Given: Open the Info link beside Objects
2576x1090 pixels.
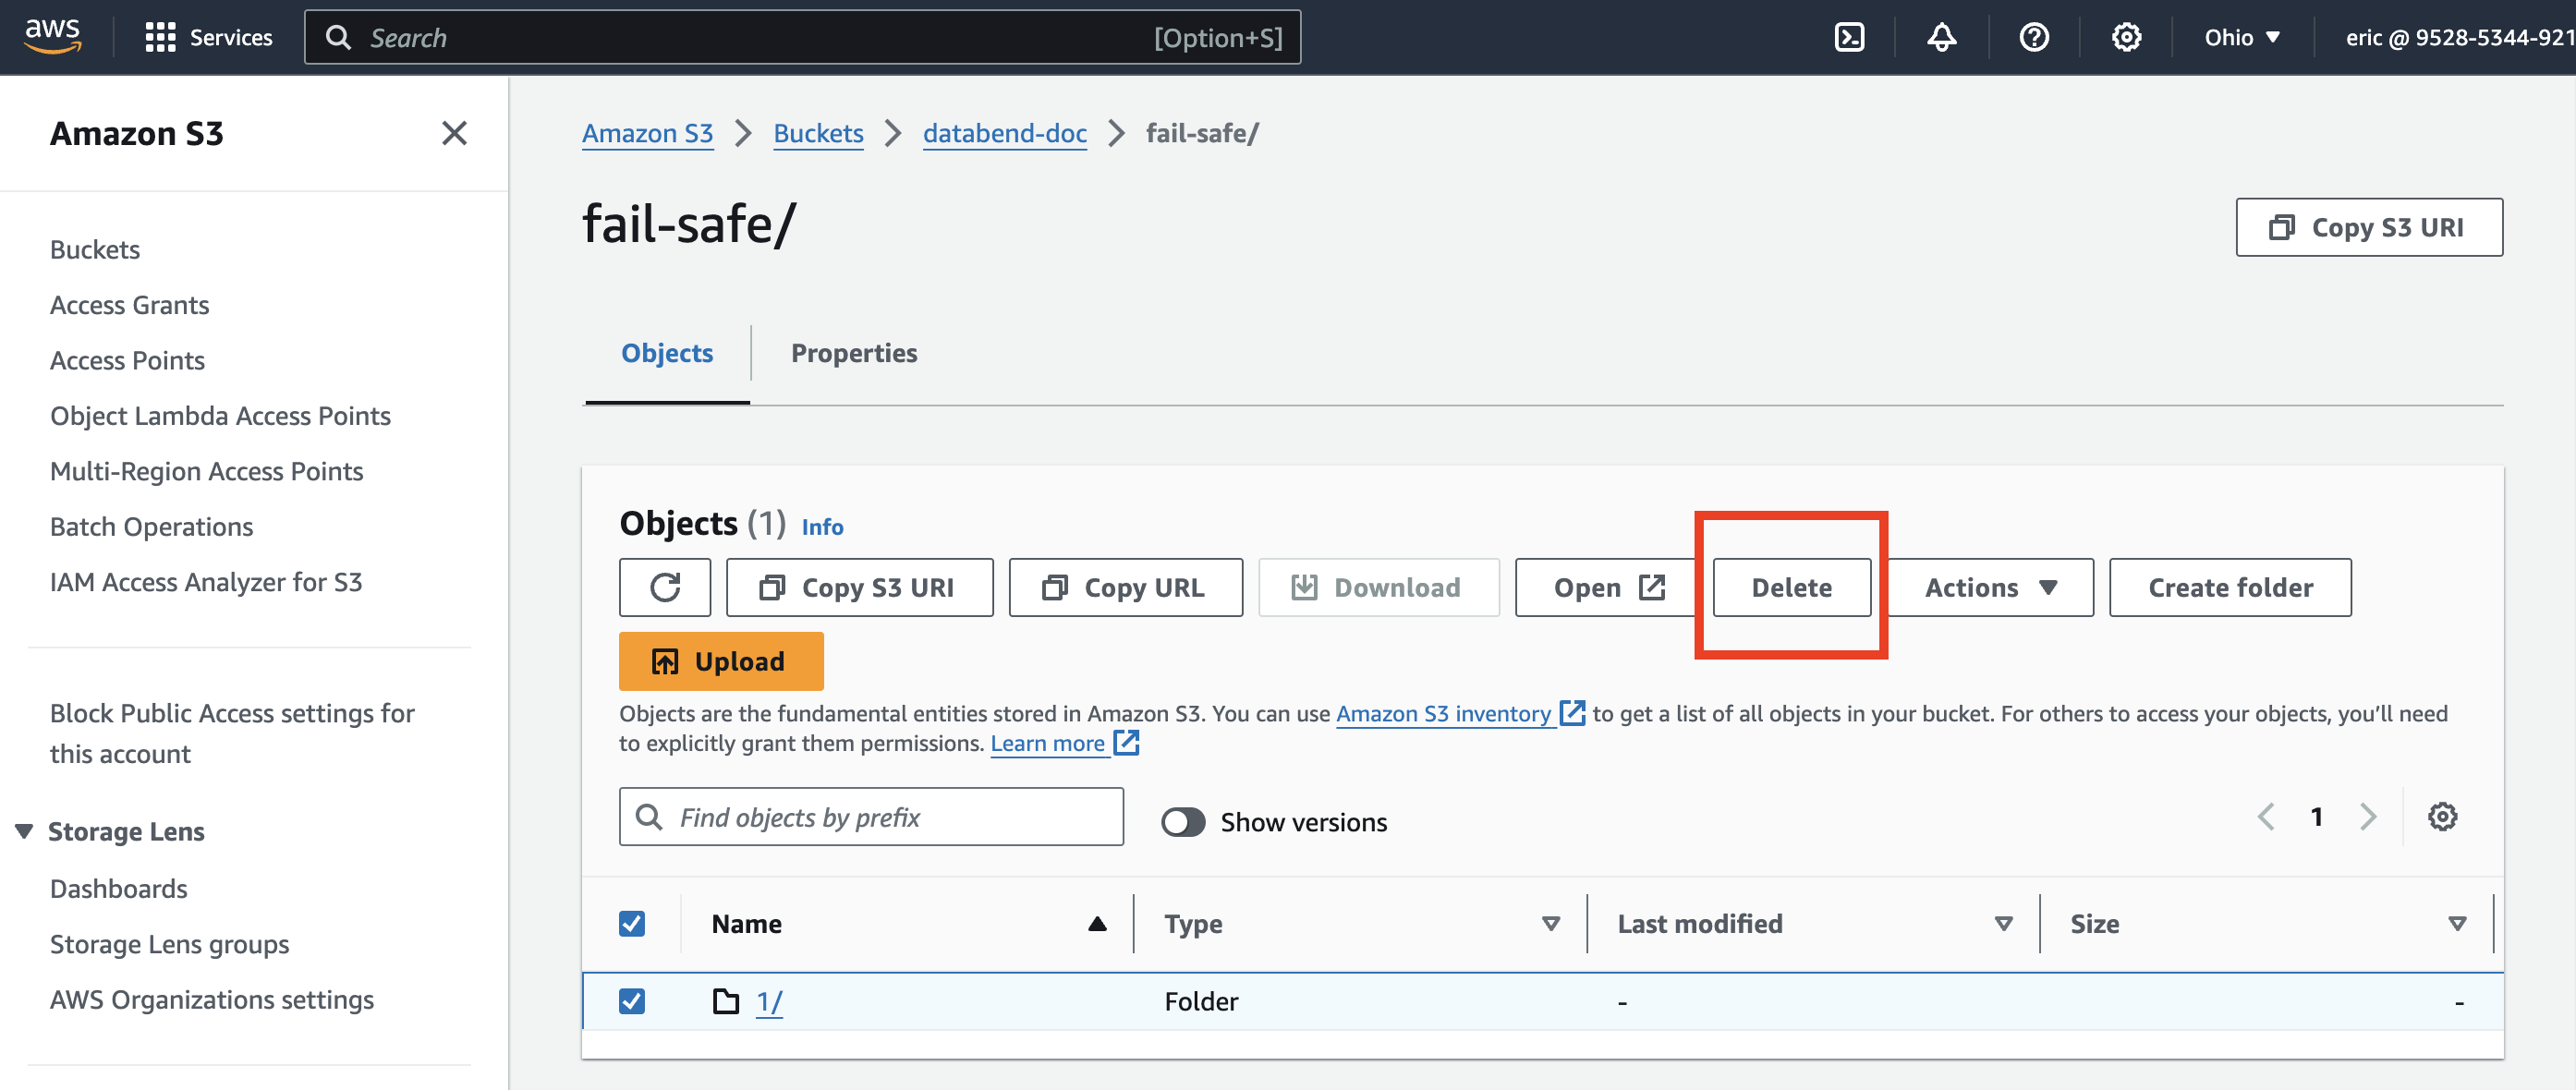Looking at the screenshot, I should click(823, 527).
